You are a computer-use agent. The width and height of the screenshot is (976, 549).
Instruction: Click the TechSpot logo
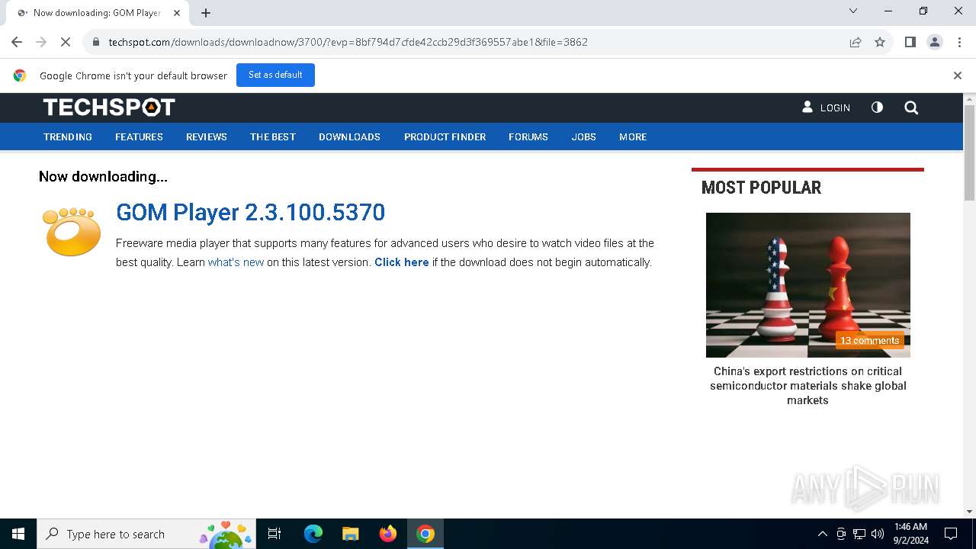click(109, 108)
